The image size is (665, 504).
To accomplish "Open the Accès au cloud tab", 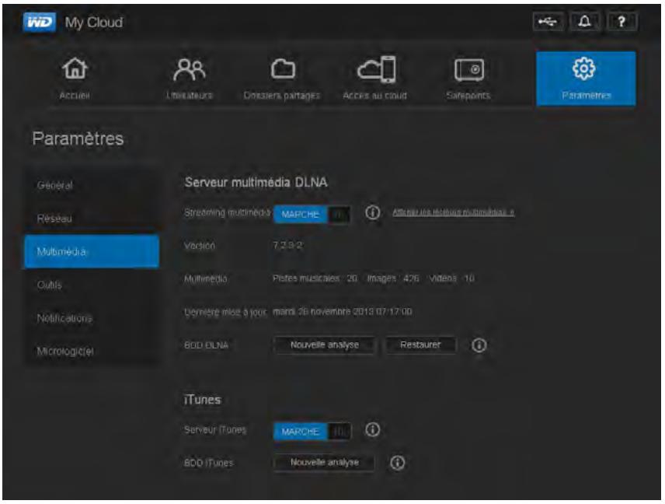I will pyautogui.click(x=375, y=79).
